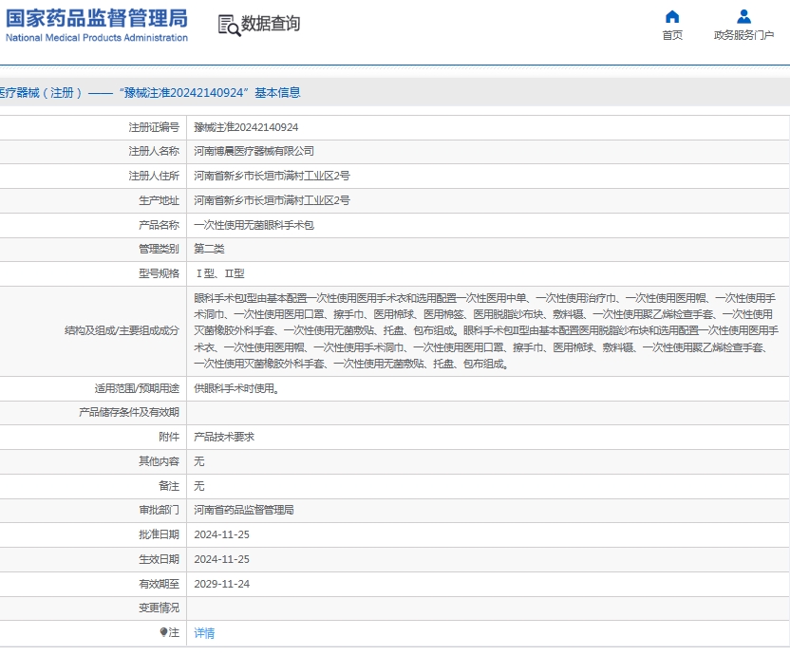Click the 变更情况 label
Viewport: 790px width, 655px height.
[159, 608]
